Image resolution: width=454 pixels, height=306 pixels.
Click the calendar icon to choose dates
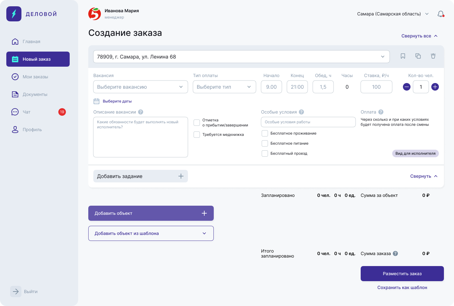[x=96, y=101]
